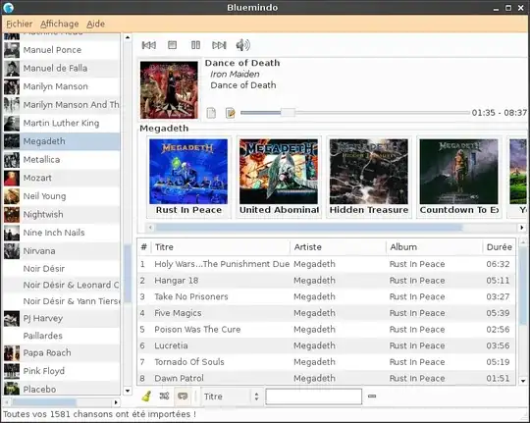The width and height of the screenshot is (530, 423).
Task: Toggle shuffle mode icon
Action: click(164, 396)
